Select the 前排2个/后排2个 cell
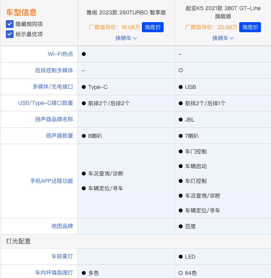This screenshot has height=278, width=271. click(109, 103)
